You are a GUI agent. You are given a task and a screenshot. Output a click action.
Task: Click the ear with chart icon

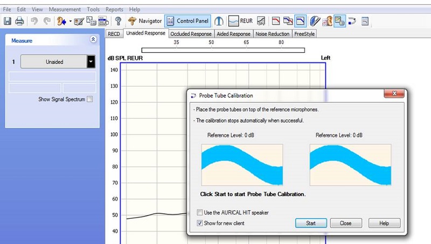327,21
